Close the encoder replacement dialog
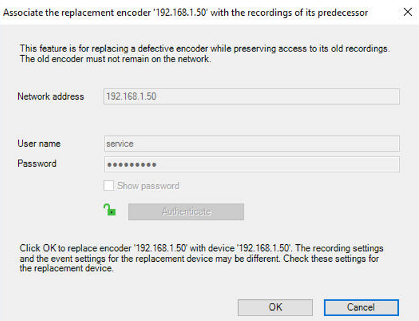 pyautogui.click(x=408, y=12)
